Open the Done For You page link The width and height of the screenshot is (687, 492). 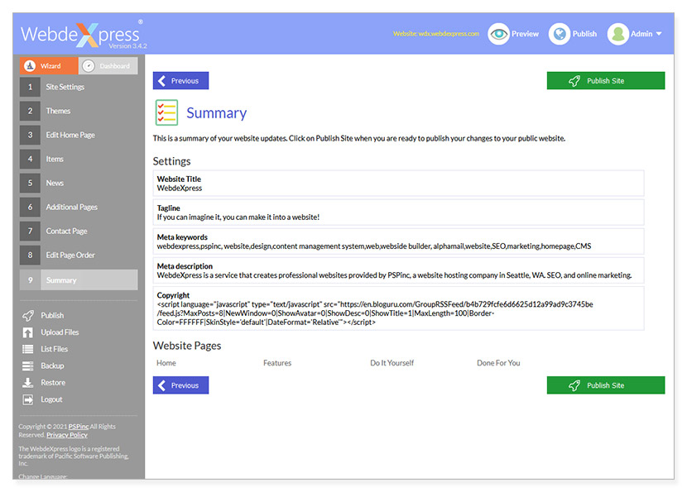pyautogui.click(x=498, y=363)
